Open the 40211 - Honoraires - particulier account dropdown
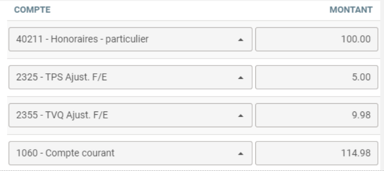Screen dimensions: 384x171 130,39
